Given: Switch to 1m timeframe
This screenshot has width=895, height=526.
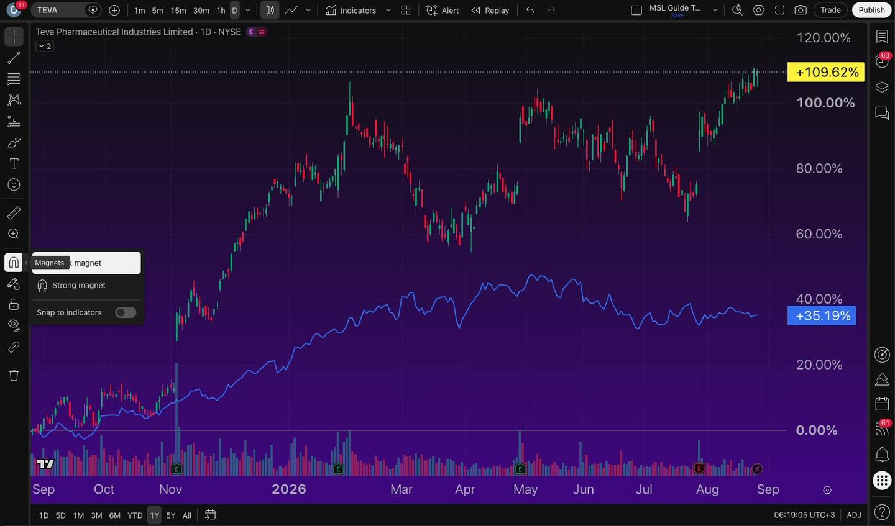Looking at the screenshot, I should (x=140, y=11).
